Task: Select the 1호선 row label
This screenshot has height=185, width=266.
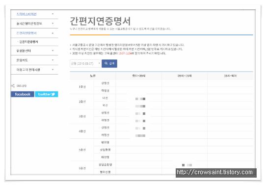Action: click(x=82, y=87)
